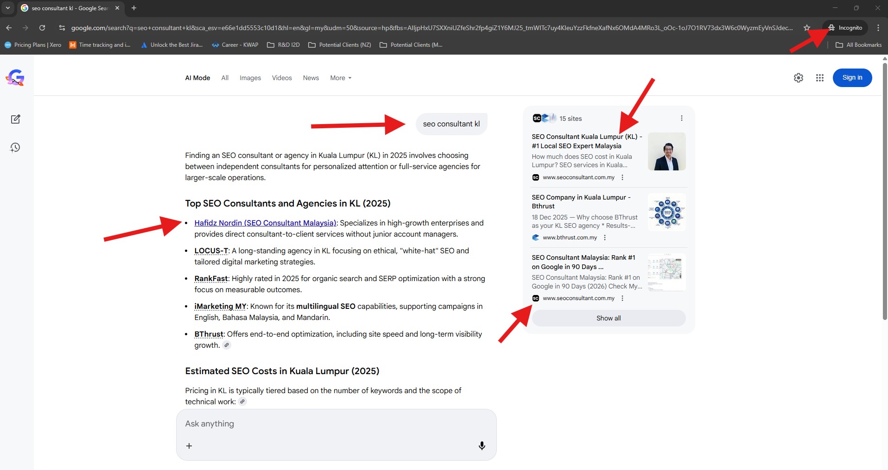
Task: Click the browser forward arrow
Action: 25,28
